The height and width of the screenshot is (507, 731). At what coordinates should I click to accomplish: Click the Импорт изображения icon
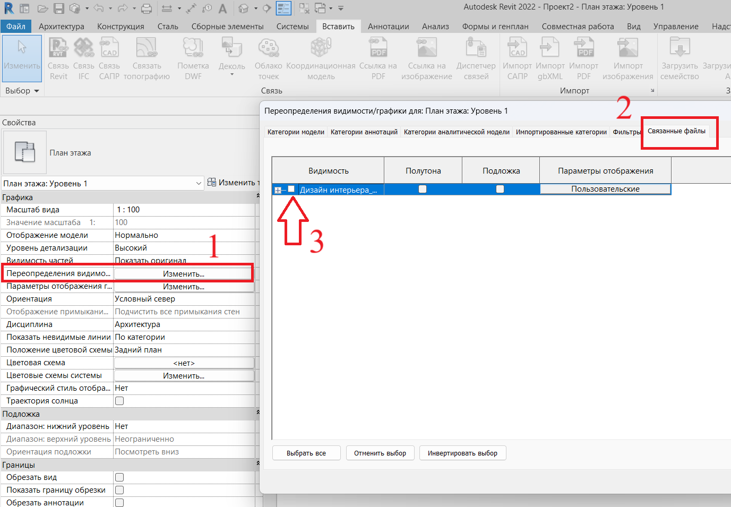[x=628, y=48]
